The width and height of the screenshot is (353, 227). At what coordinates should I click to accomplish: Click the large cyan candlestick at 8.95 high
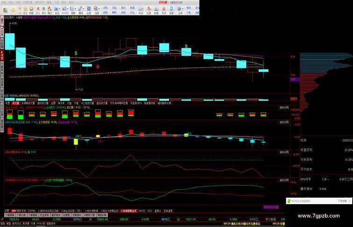10,41
